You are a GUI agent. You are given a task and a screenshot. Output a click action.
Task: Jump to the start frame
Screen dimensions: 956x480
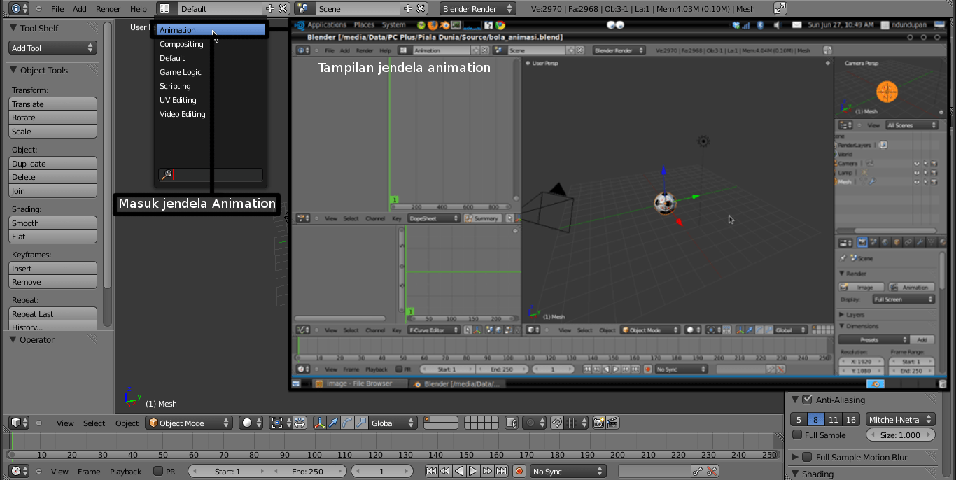click(432, 472)
